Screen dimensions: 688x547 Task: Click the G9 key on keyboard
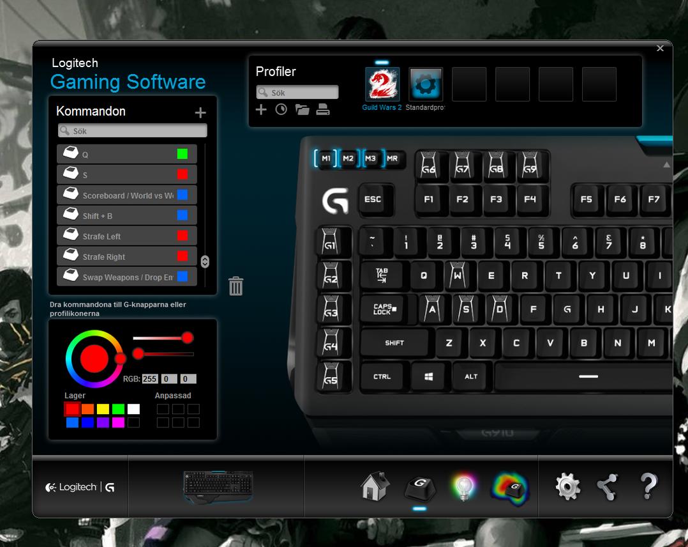(530, 166)
